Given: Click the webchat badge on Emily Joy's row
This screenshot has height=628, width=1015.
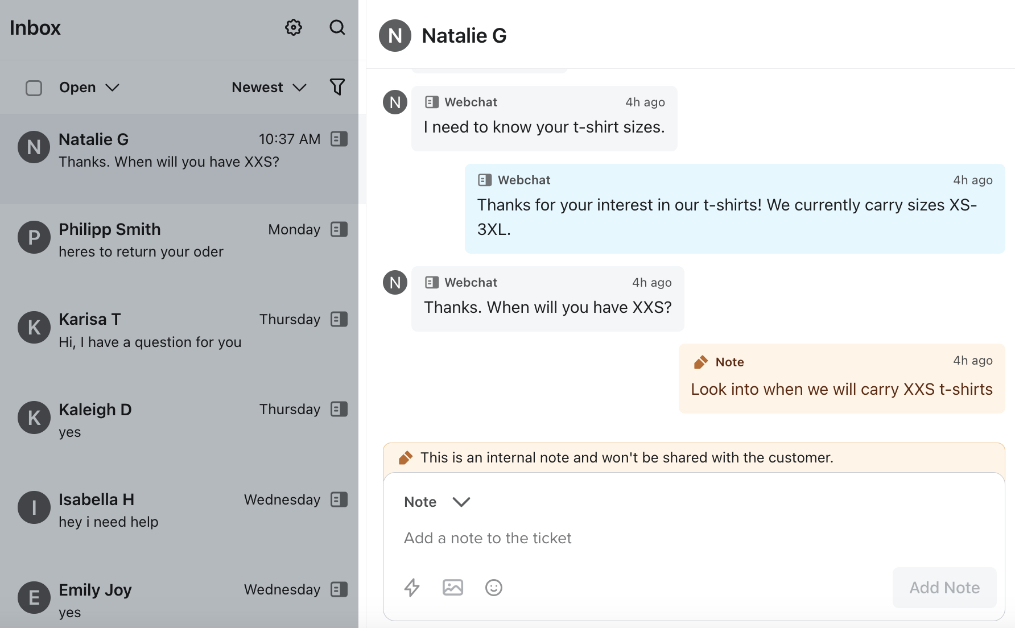Looking at the screenshot, I should [339, 590].
